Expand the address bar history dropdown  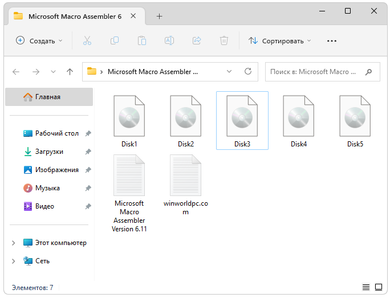(229, 72)
